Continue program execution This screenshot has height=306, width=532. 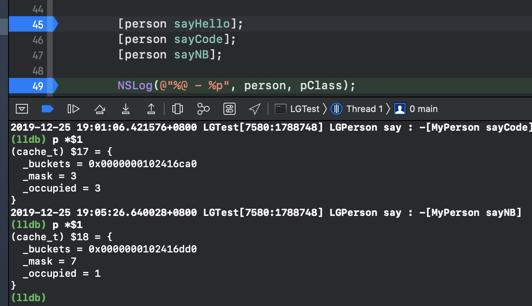(73, 109)
